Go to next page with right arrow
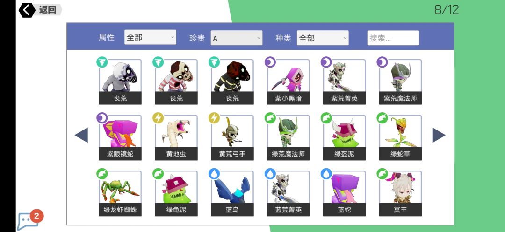The width and height of the screenshot is (505, 232). coord(439,135)
